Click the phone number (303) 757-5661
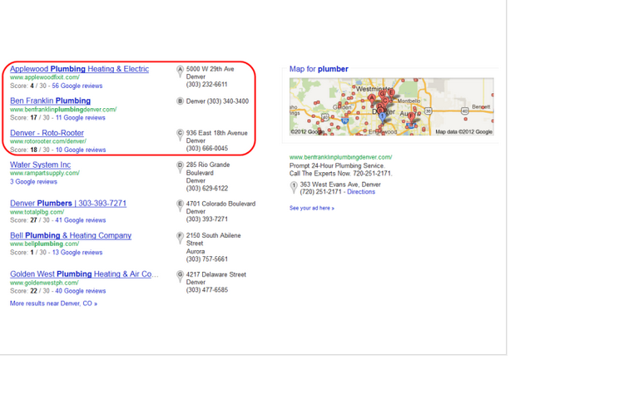639x399 pixels. [x=207, y=259]
